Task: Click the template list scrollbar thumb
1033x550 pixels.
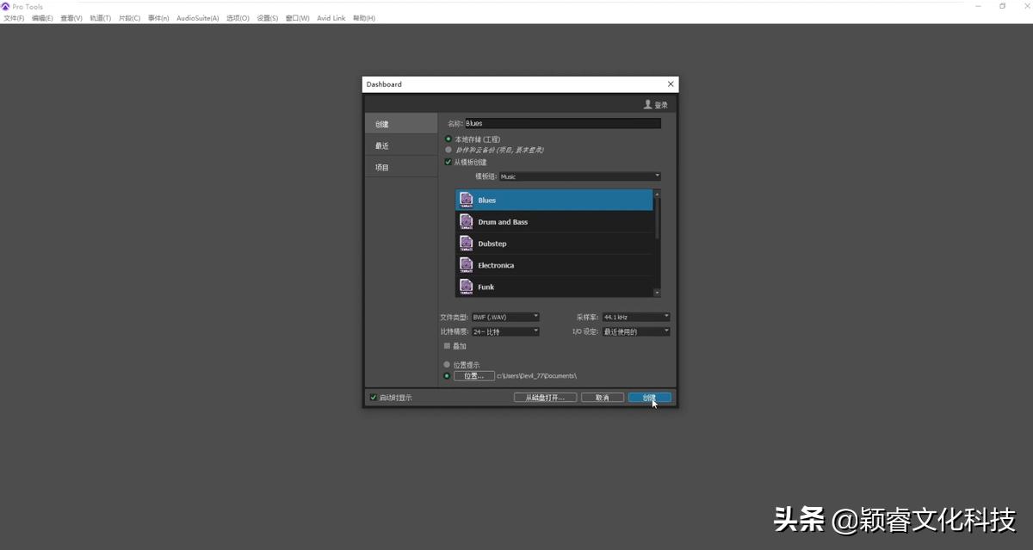Action: (658, 218)
